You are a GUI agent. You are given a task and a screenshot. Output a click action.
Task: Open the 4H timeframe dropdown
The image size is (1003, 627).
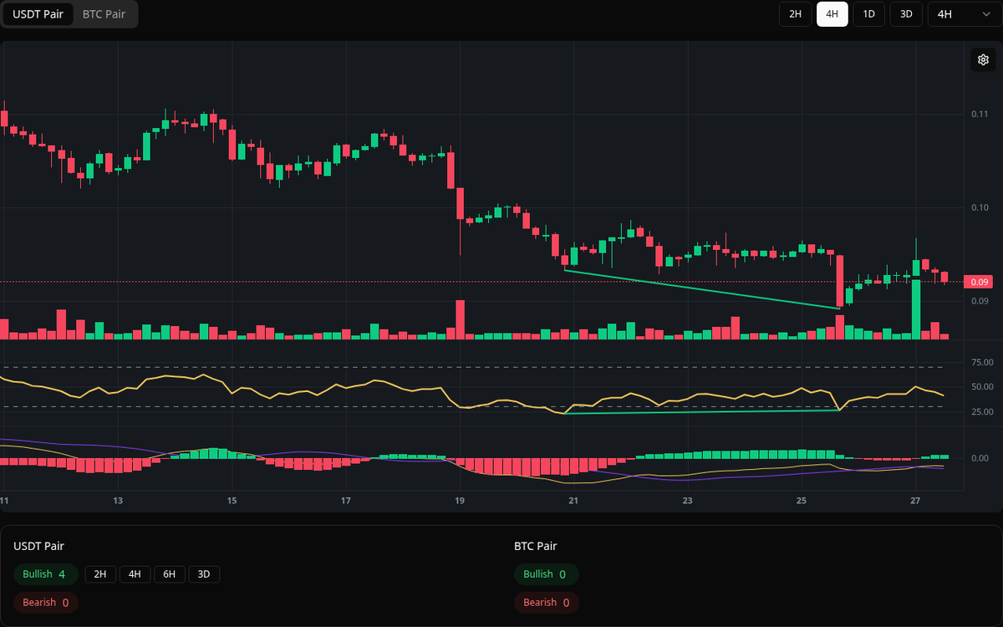961,14
